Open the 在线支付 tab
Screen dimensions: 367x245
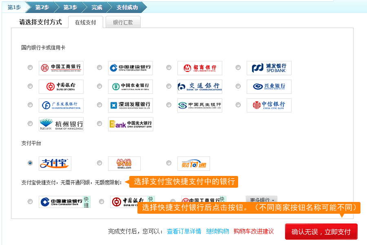point(86,22)
